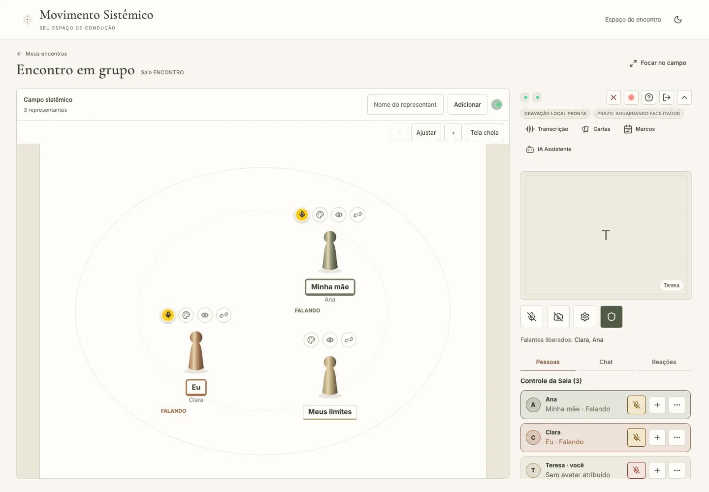The image size is (709, 492).
Task: Launch the IA Assistente
Action: (548, 149)
